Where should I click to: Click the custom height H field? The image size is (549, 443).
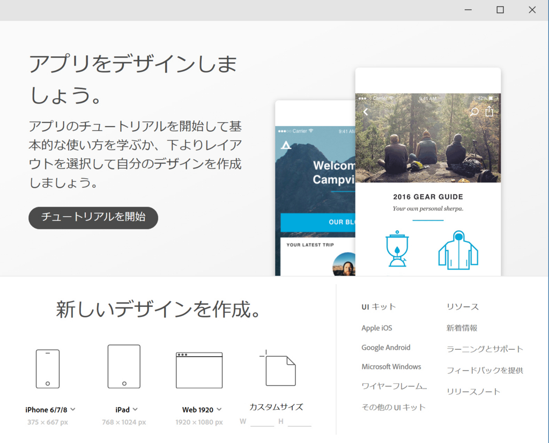click(x=299, y=422)
